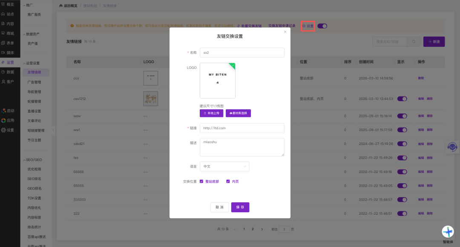This screenshot has width=460, height=247.
Task: Open 数据 section in sidebar
Action: (8, 72)
